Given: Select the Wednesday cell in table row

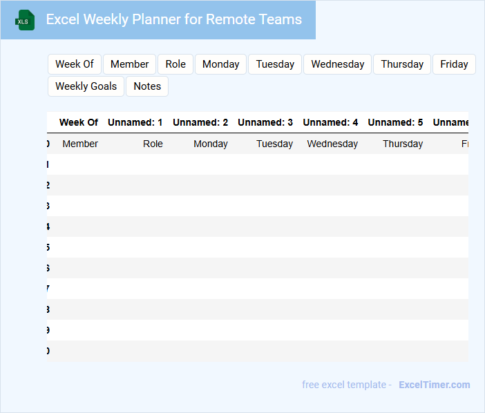Looking at the screenshot, I should [x=332, y=144].
